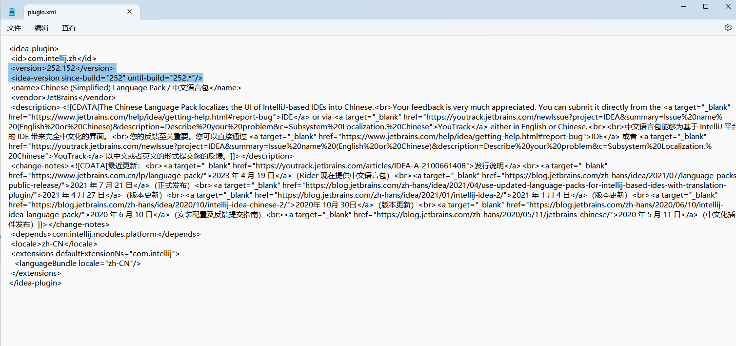Viewport: 736px width, 346px height.
Task: Click the 发行说明 text in change-notes
Action: [x=490, y=166]
